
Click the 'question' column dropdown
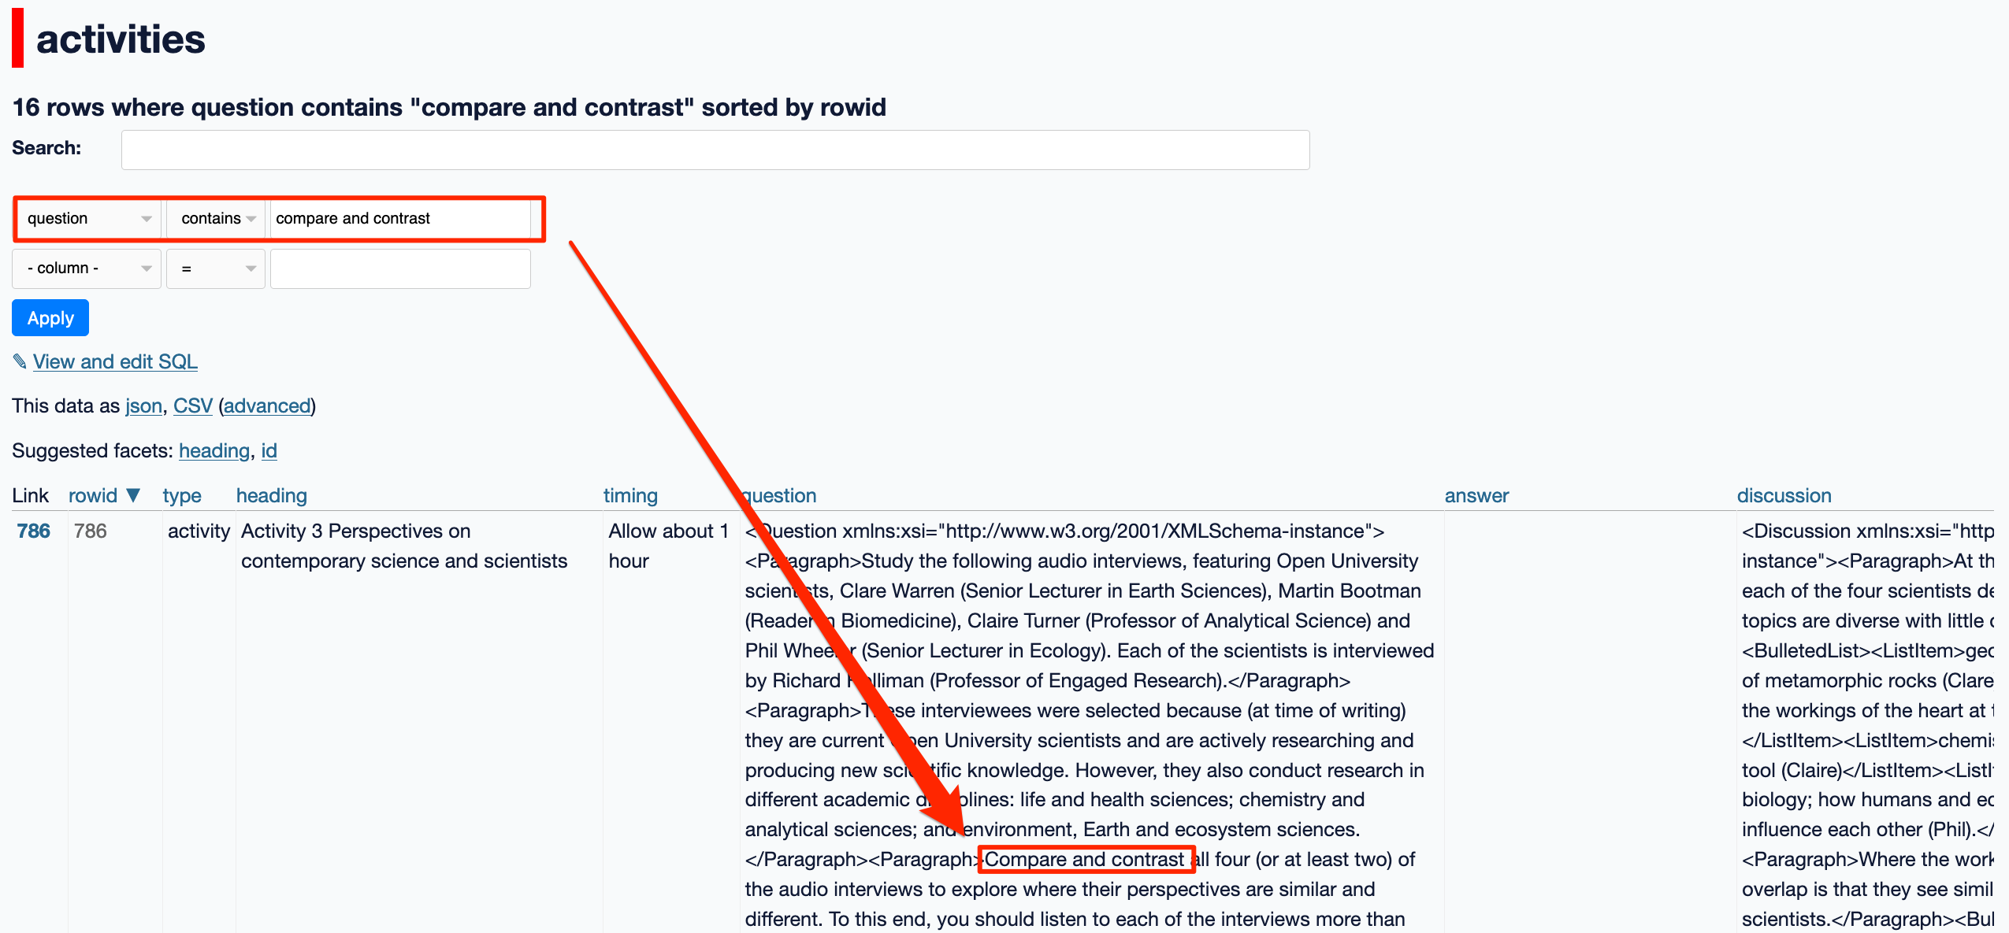click(84, 219)
